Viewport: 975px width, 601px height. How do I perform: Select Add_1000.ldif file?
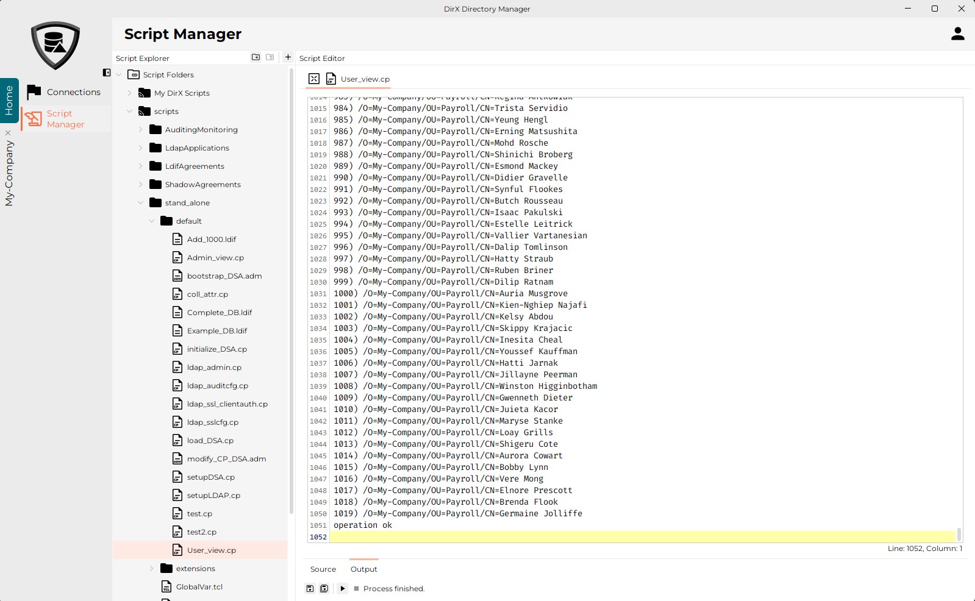click(x=211, y=240)
